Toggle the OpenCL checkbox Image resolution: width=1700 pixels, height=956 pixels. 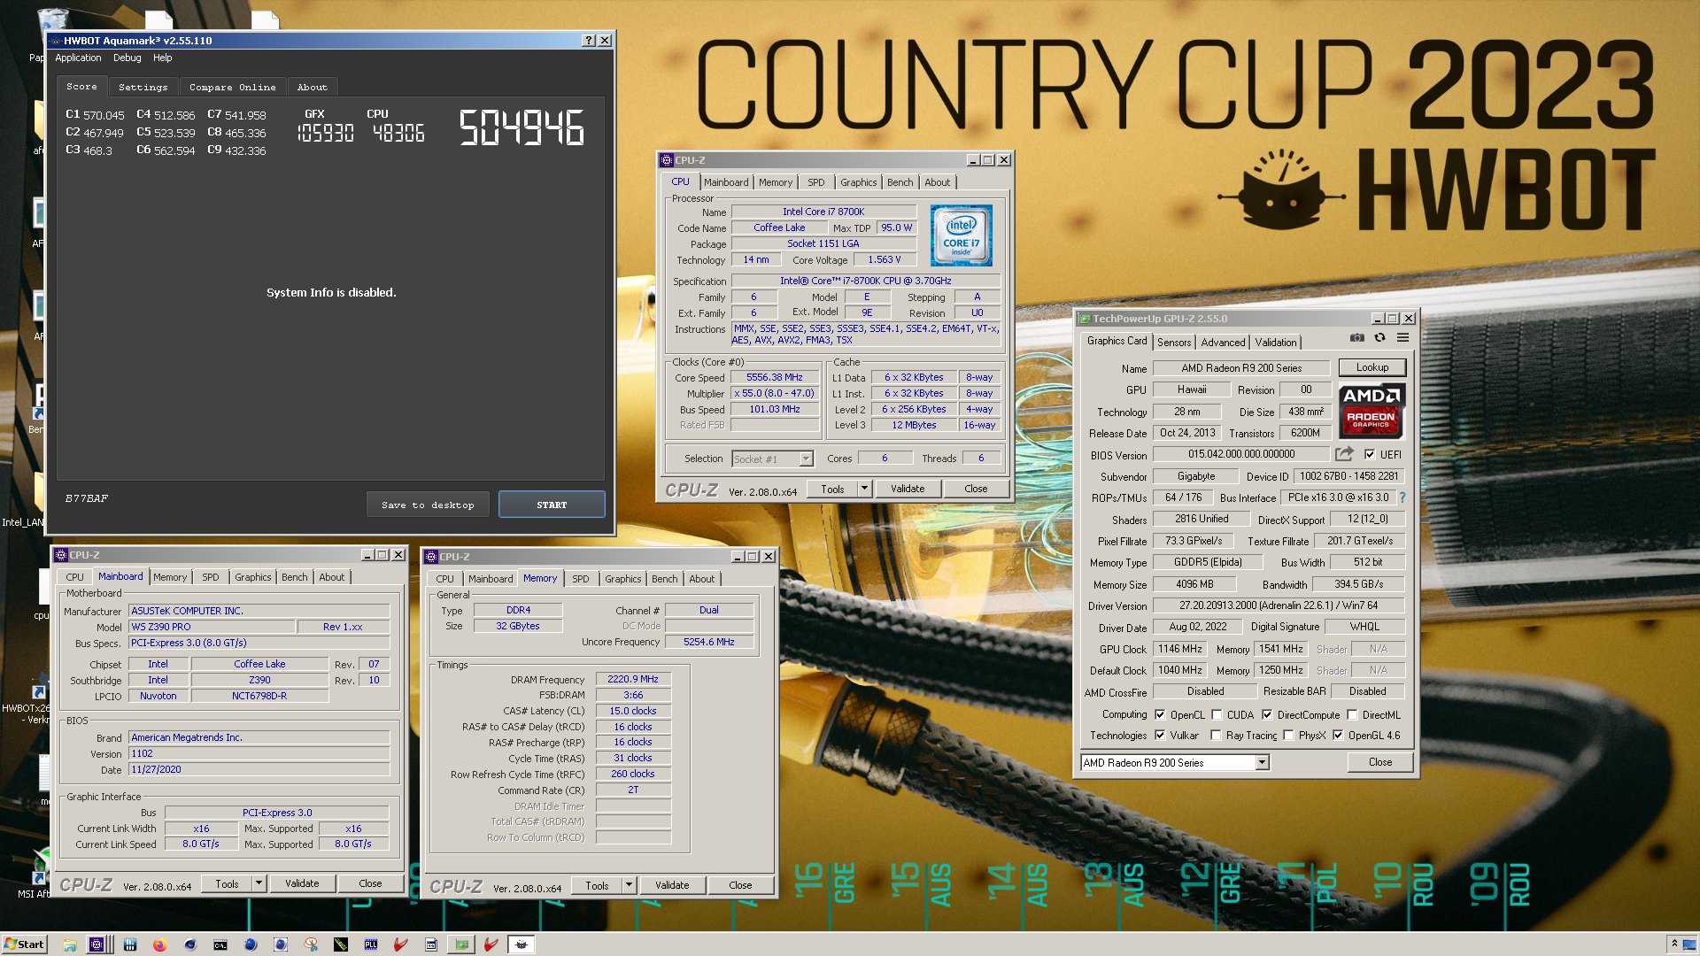(1160, 714)
